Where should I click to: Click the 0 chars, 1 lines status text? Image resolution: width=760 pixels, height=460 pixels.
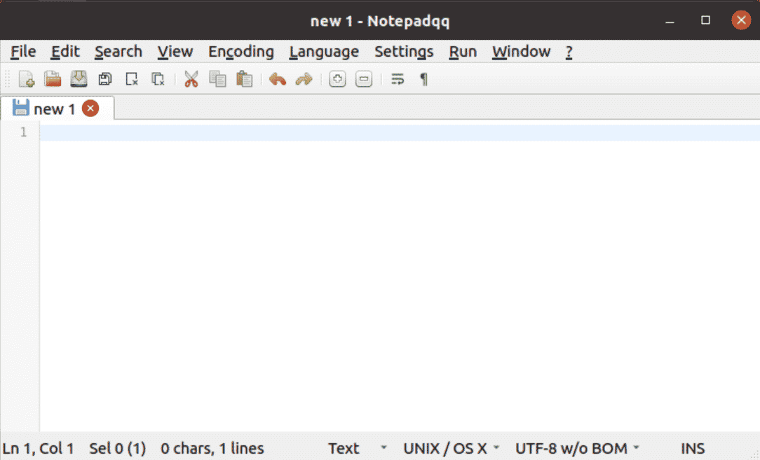tap(212, 448)
